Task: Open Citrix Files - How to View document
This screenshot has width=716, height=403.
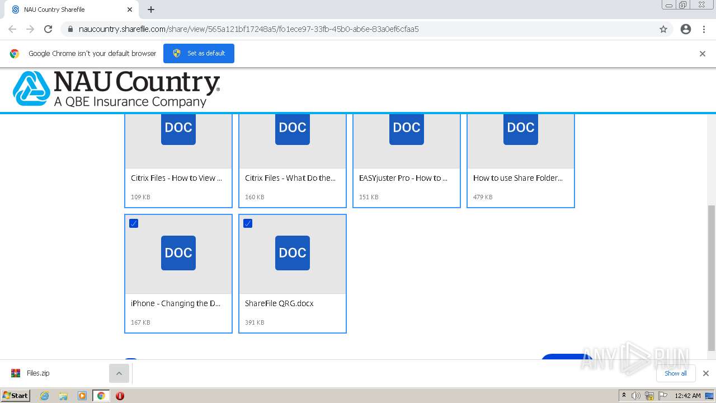Action: coord(178,160)
